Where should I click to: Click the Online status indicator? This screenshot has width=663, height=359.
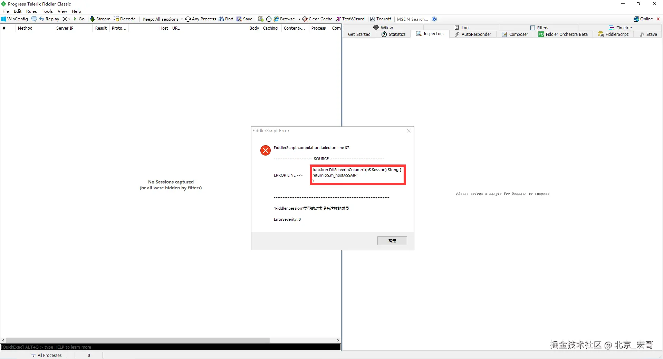(x=643, y=19)
